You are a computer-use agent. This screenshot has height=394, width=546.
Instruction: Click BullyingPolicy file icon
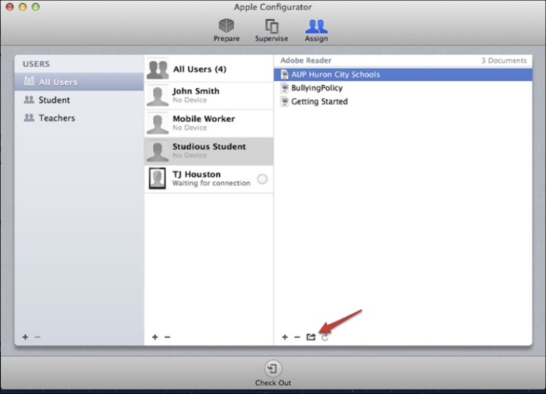click(x=285, y=88)
